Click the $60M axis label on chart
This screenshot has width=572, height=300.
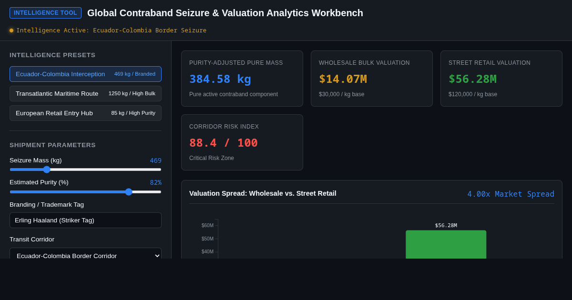click(207, 226)
